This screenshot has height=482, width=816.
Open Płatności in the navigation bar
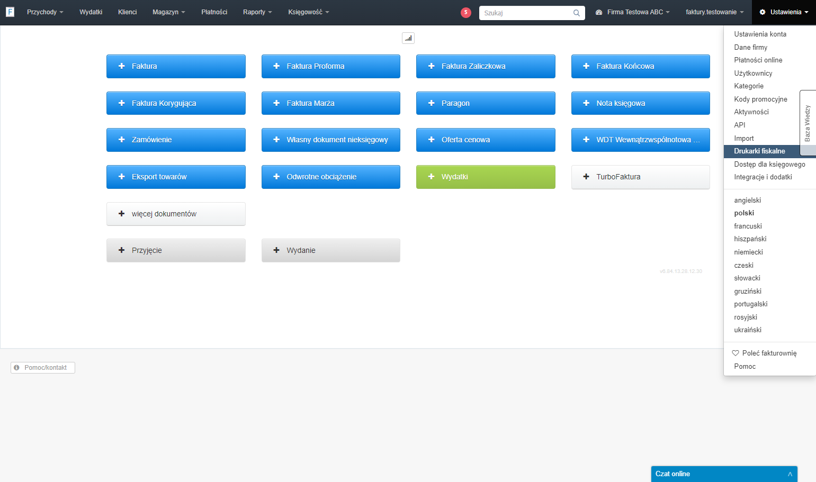(214, 12)
